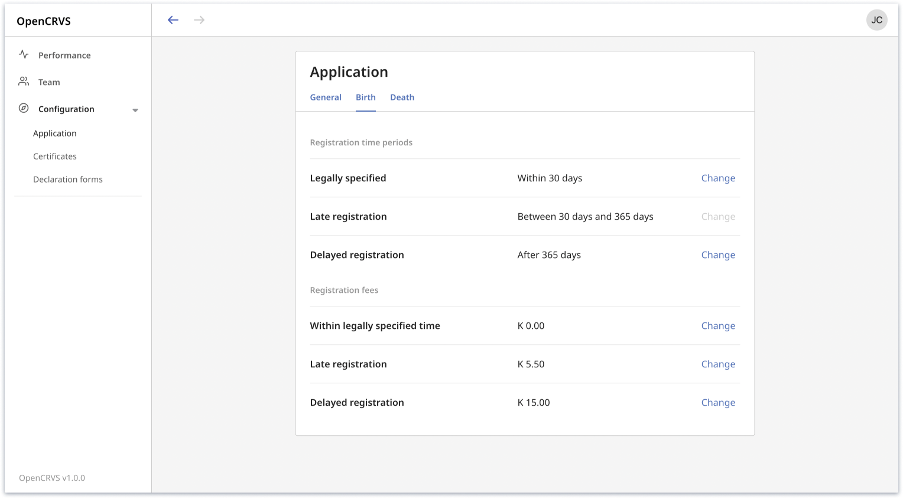903x499 pixels.
Task: Open Declaration forms in the sidebar
Action: click(x=68, y=180)
